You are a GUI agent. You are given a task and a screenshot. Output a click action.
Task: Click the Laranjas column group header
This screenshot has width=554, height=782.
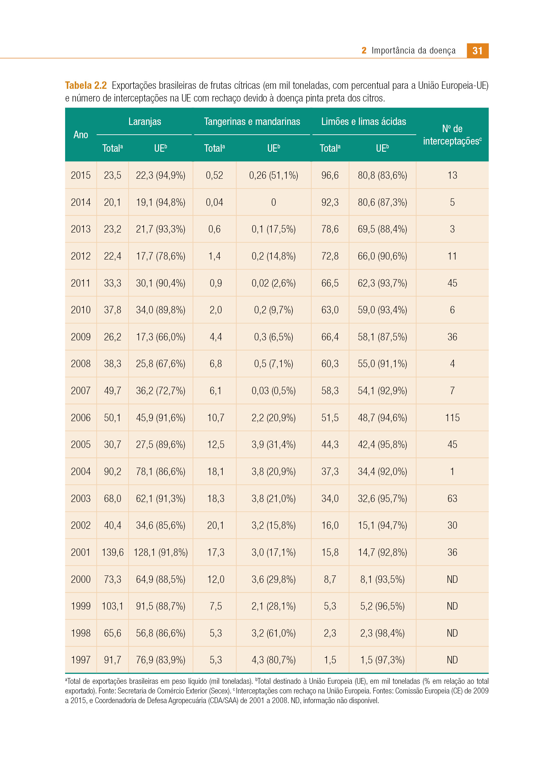tap(145, 121)
